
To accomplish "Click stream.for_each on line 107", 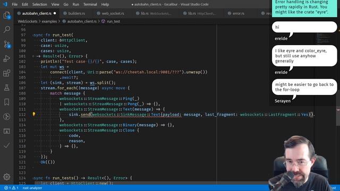I will [x=58, y=88].
